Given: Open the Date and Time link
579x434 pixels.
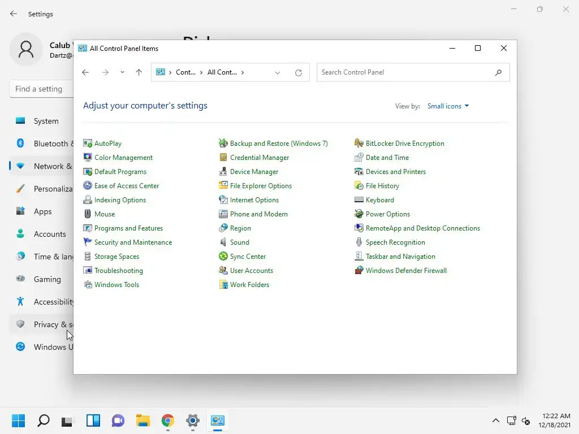Looking at the screenshot, I should [x=387, y=157].
